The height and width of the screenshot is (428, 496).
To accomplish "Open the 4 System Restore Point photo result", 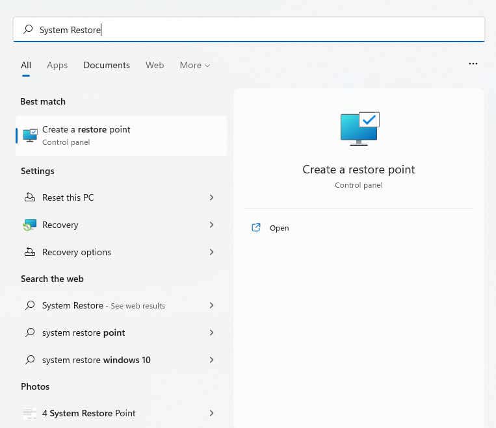I will (x=121, y=413).
